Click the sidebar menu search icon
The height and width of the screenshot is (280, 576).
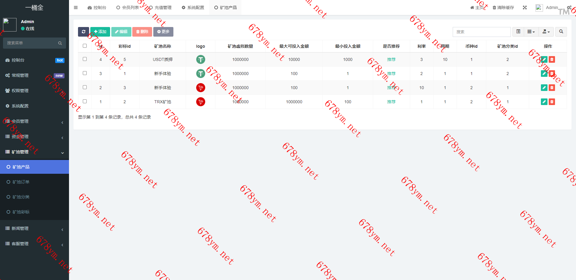pos(60,43)
